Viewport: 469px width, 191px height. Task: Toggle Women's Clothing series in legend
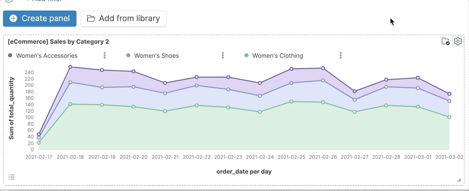[x=278, y=56]
